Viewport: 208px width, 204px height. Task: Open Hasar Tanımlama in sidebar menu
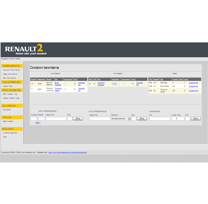point(10,74)
